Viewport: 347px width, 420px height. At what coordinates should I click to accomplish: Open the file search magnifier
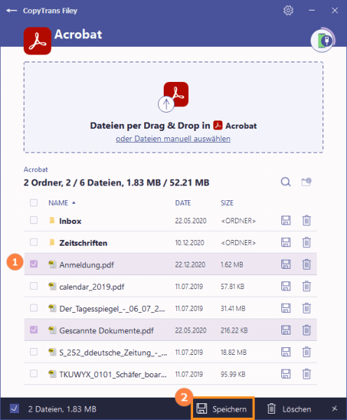tap(285, 182)
